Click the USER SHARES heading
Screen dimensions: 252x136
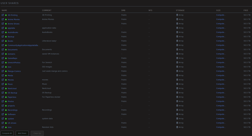[x=10, y=3]
